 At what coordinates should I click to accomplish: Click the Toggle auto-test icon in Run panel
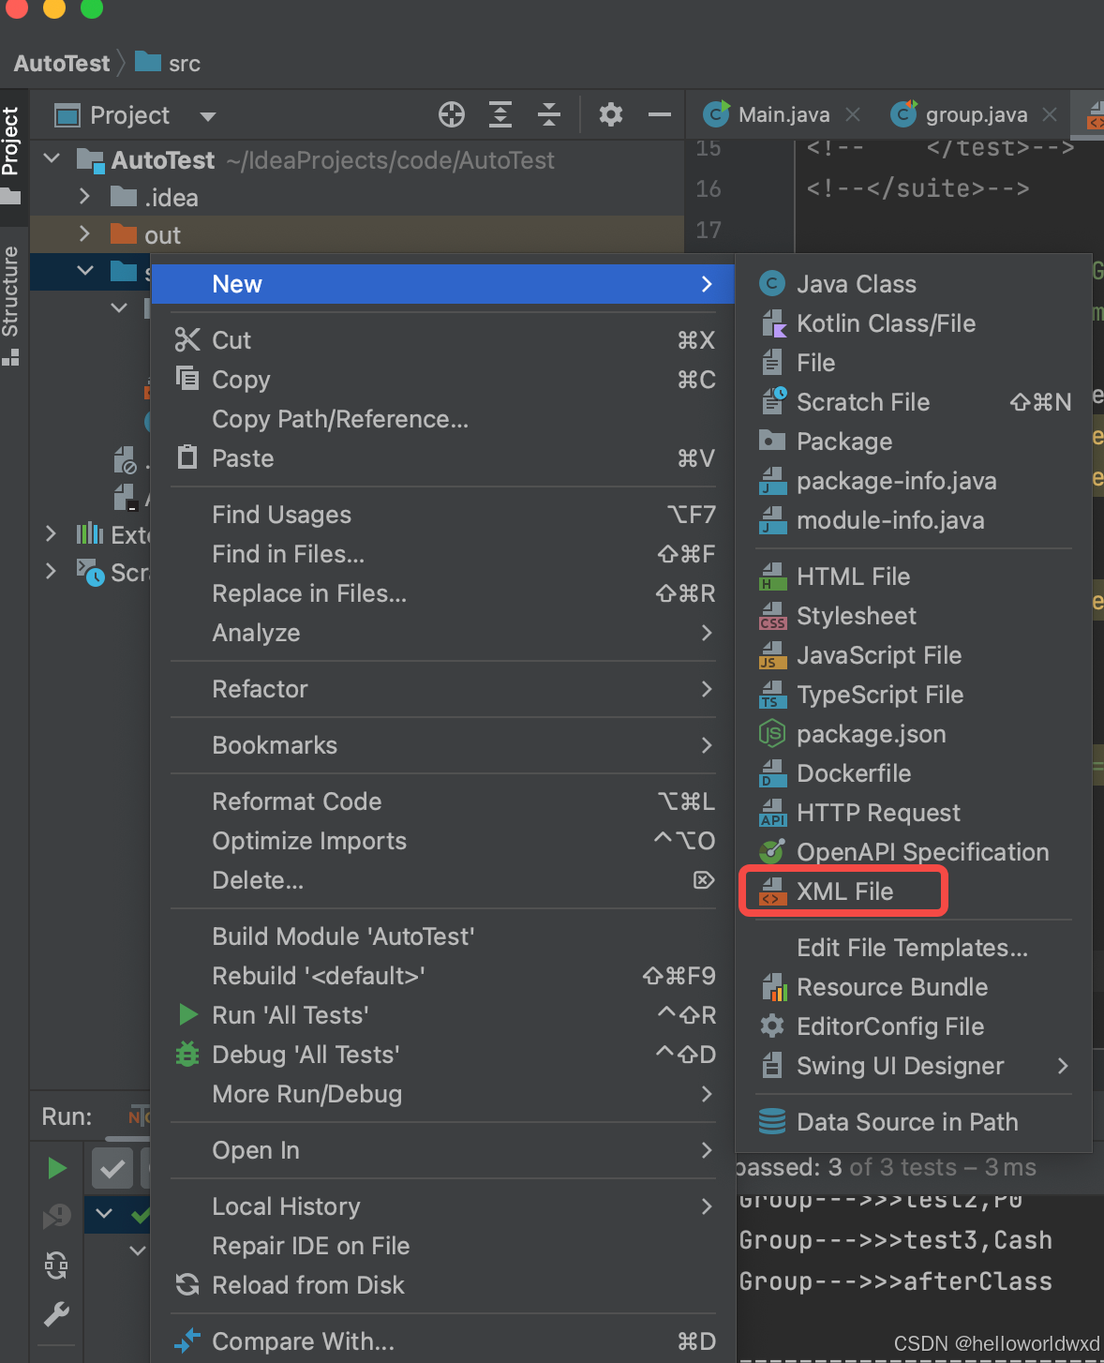click(x=56, y=1266)
